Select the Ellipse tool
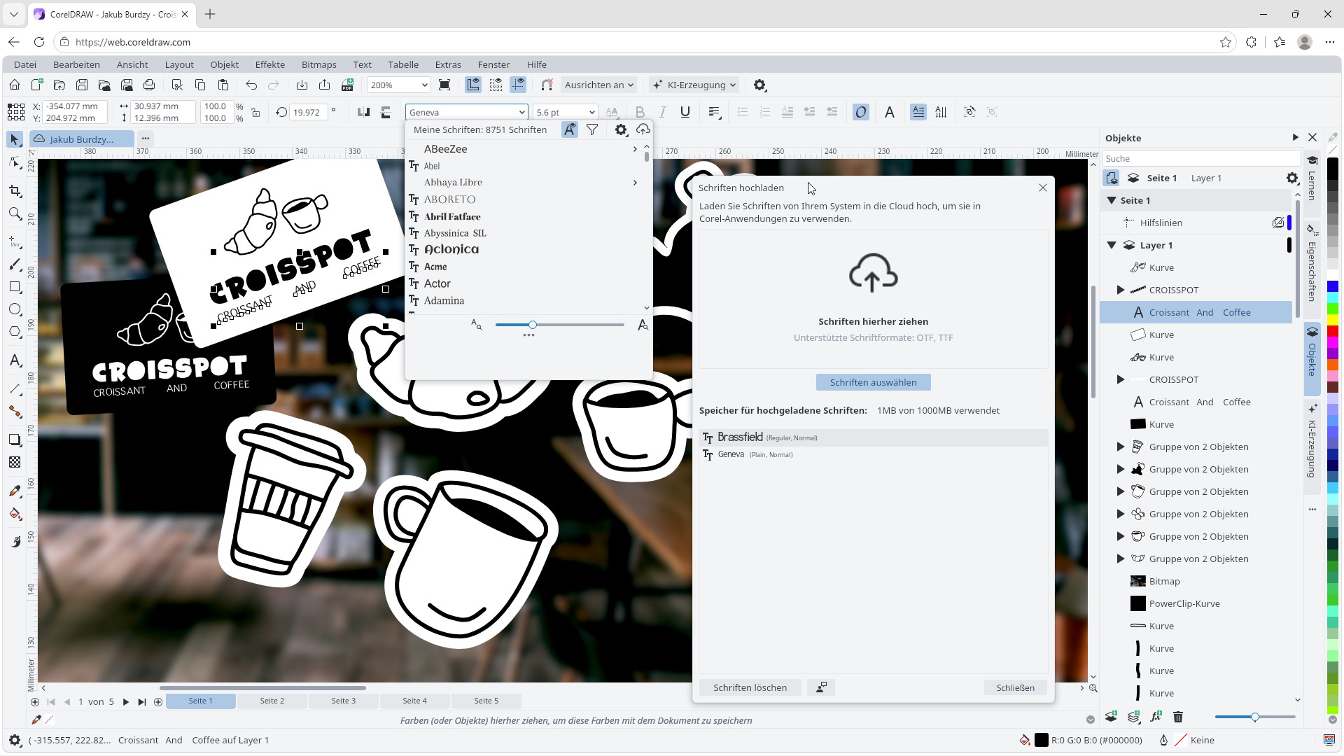Screen dimensions: 1344x756 (15, 309)
